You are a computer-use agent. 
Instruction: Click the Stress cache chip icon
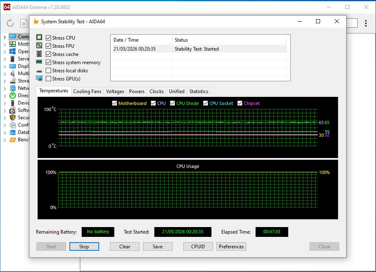[39, 54]
